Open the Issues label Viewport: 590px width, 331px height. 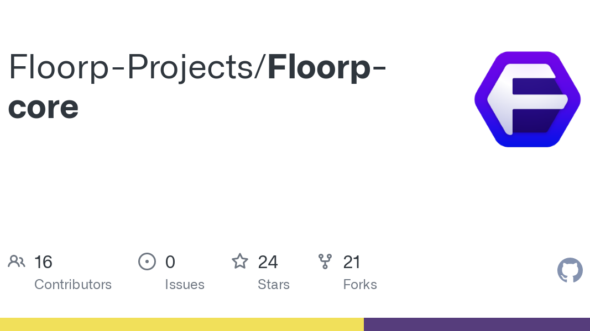(185, 285)
